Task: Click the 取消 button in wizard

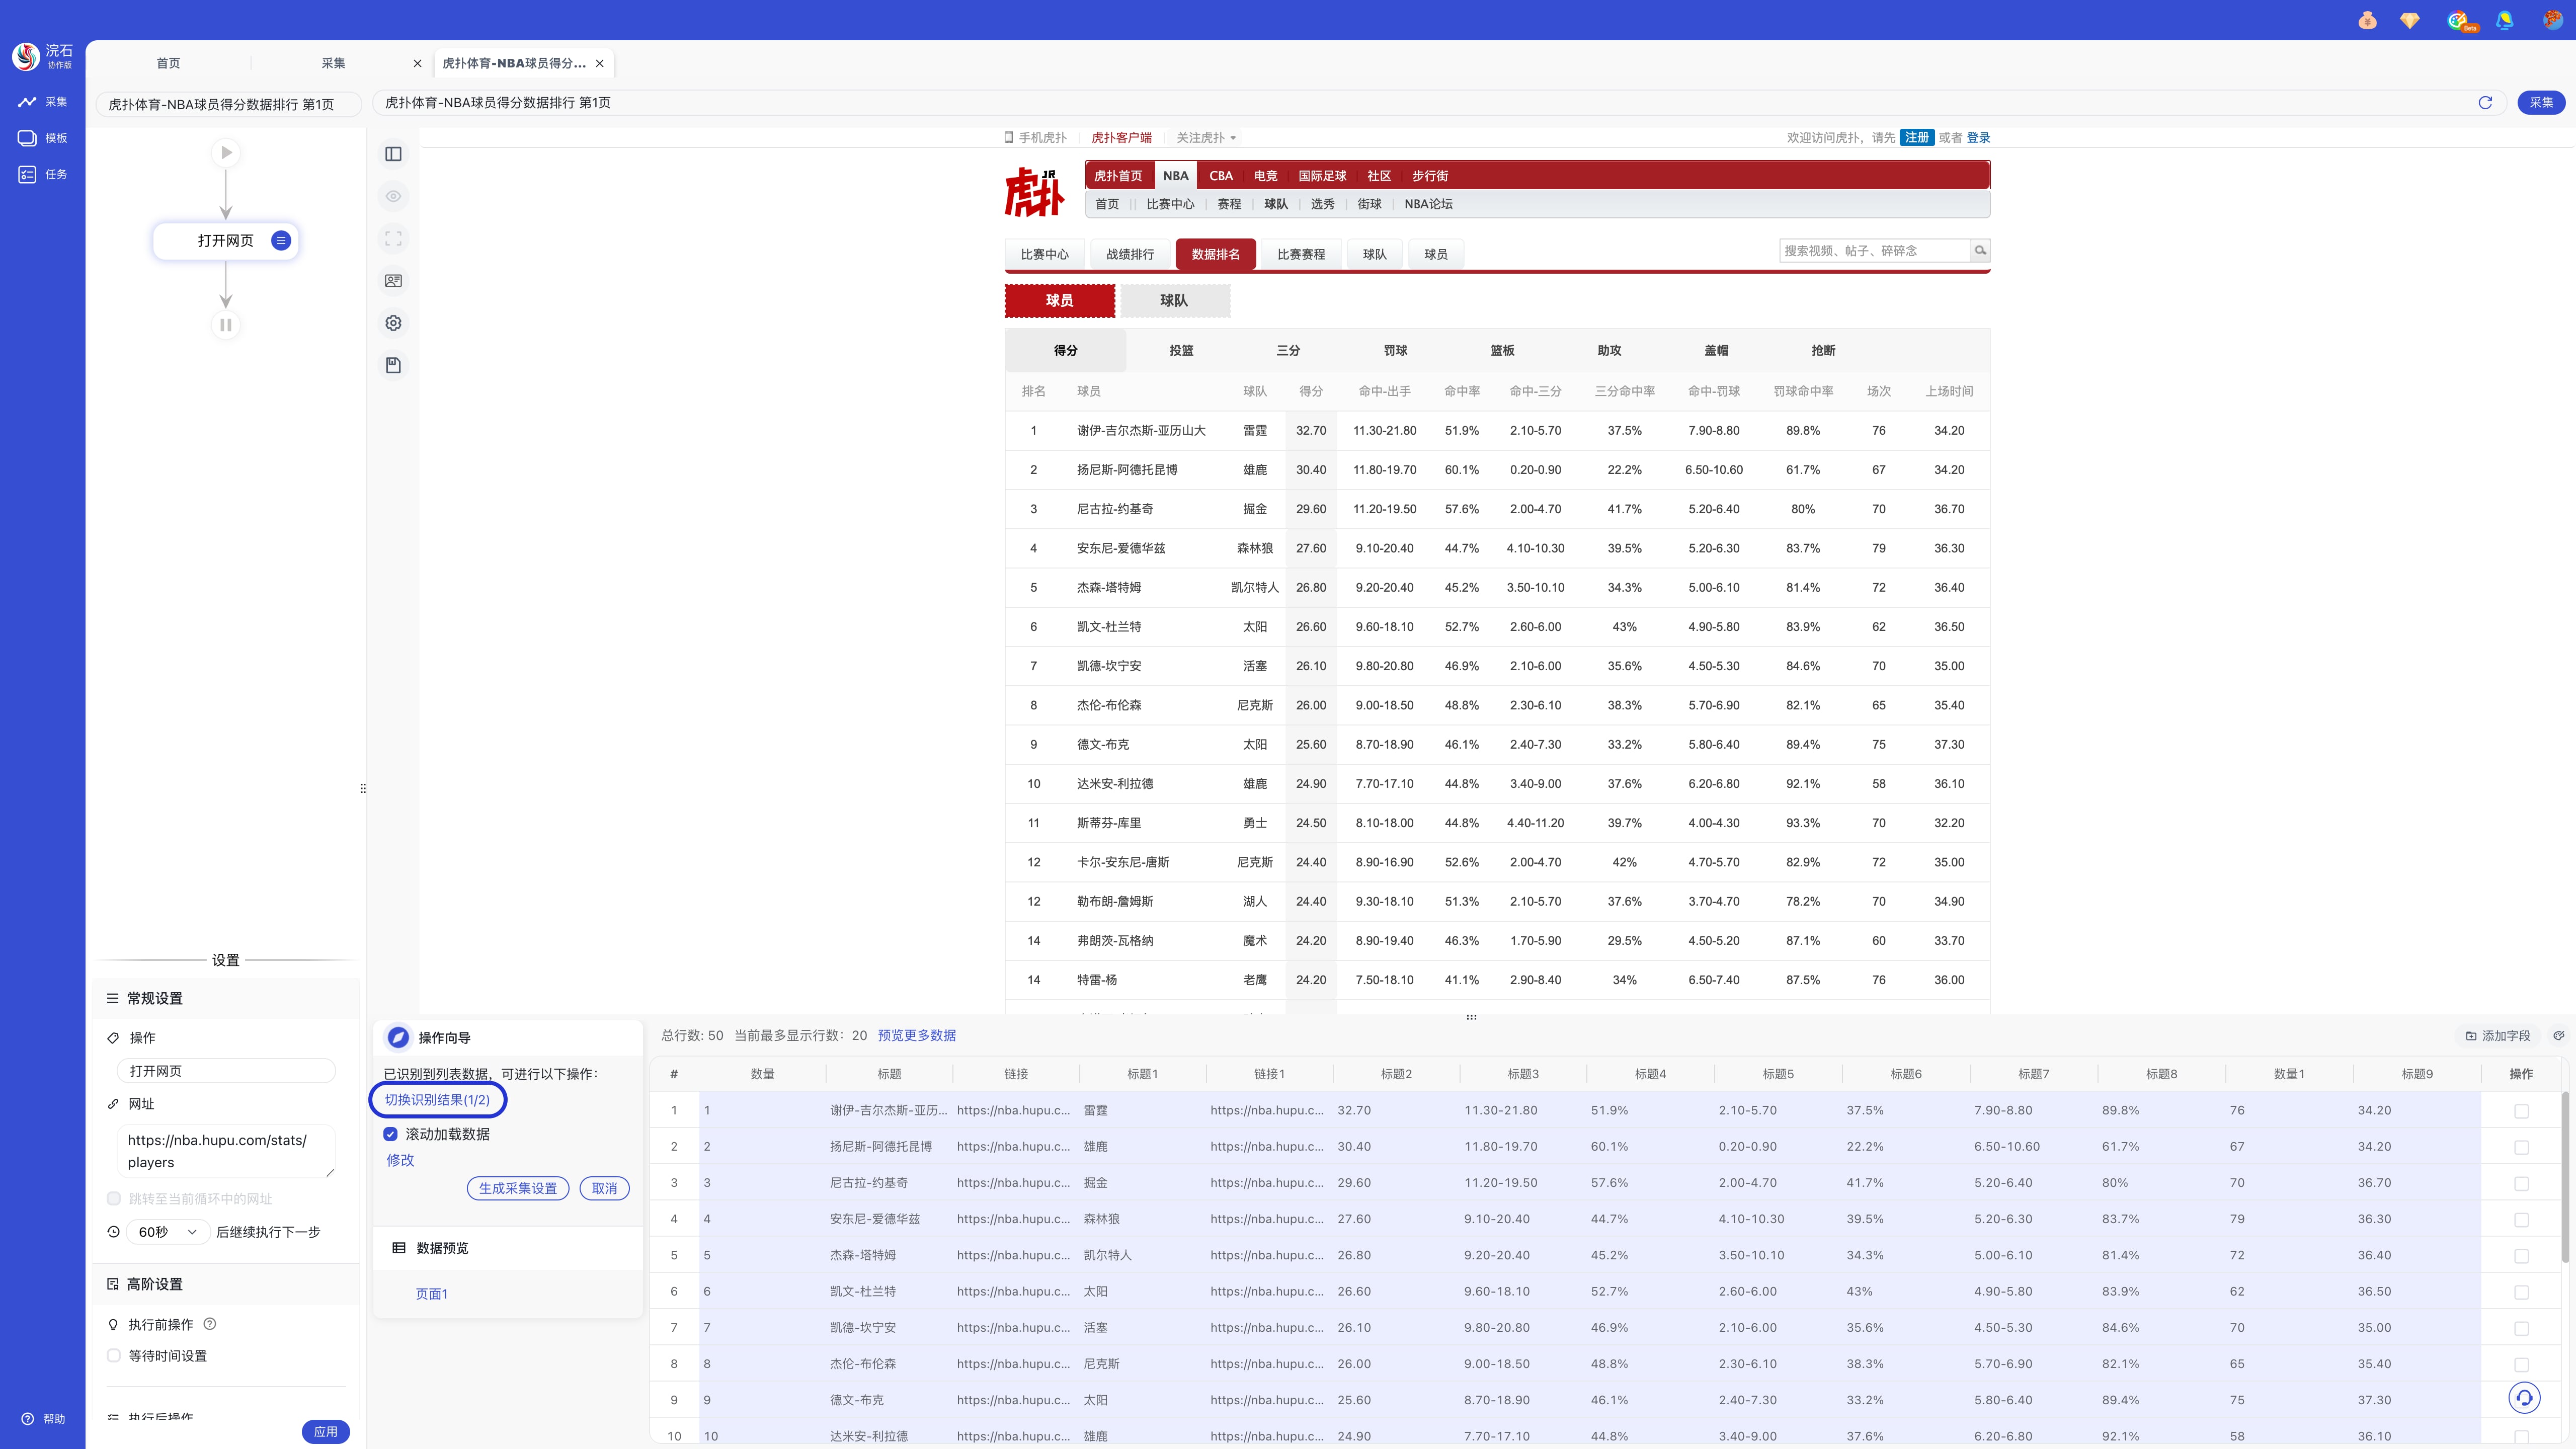Action: 604,1188
